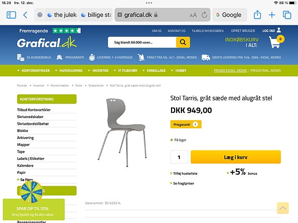Open the shopping cart icon
Image resolution: width=298 pixels, height=223 pixels.
(x=276, y=42)
